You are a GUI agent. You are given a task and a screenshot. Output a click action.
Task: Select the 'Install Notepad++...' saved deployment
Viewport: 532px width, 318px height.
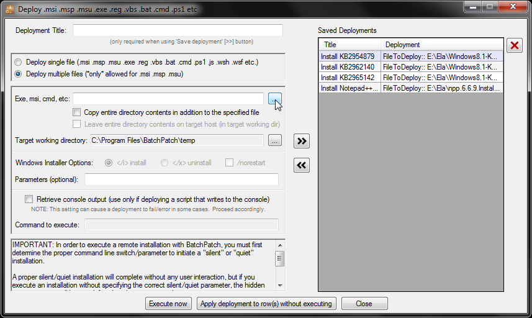pos(349,88)
